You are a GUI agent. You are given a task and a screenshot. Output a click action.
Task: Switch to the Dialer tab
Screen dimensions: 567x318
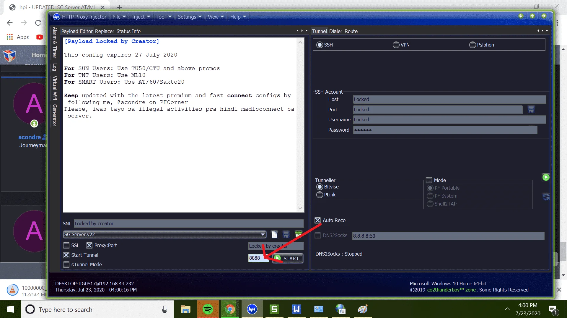coord(336,31)
